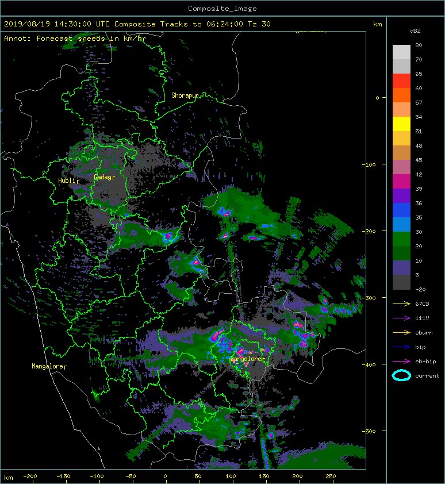Click the Mangalore city label
The height and width of the screenshot is (484, 445).
tap(49, 366)
